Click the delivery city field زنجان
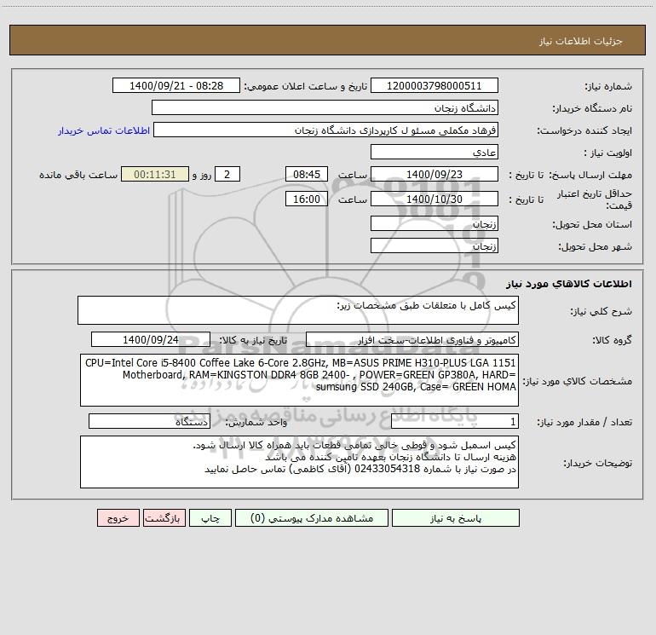 [434, 245]
